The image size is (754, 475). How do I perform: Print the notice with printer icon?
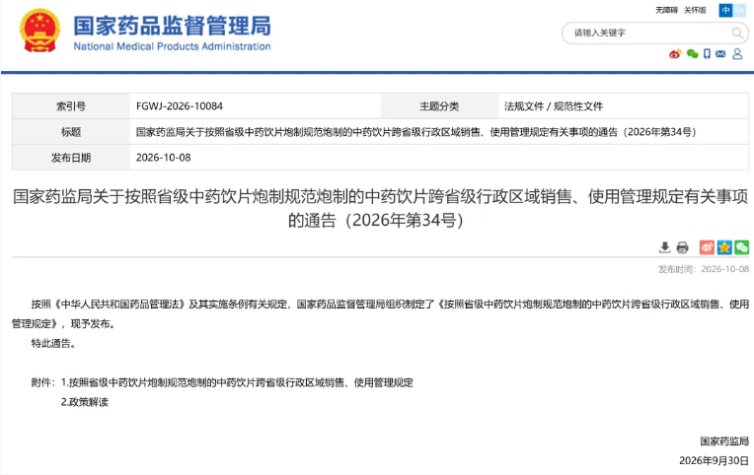click(682, 247)
